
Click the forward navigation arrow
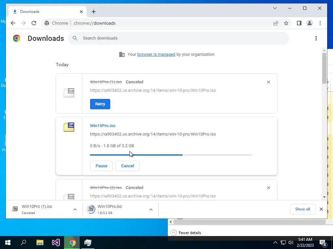[x=23, y=23]
